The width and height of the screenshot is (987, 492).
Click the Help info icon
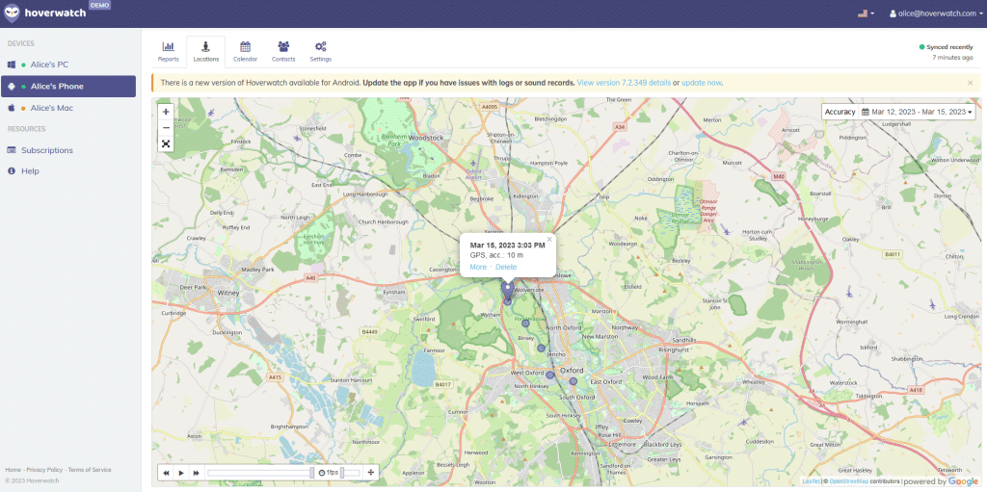pos(11,171)
